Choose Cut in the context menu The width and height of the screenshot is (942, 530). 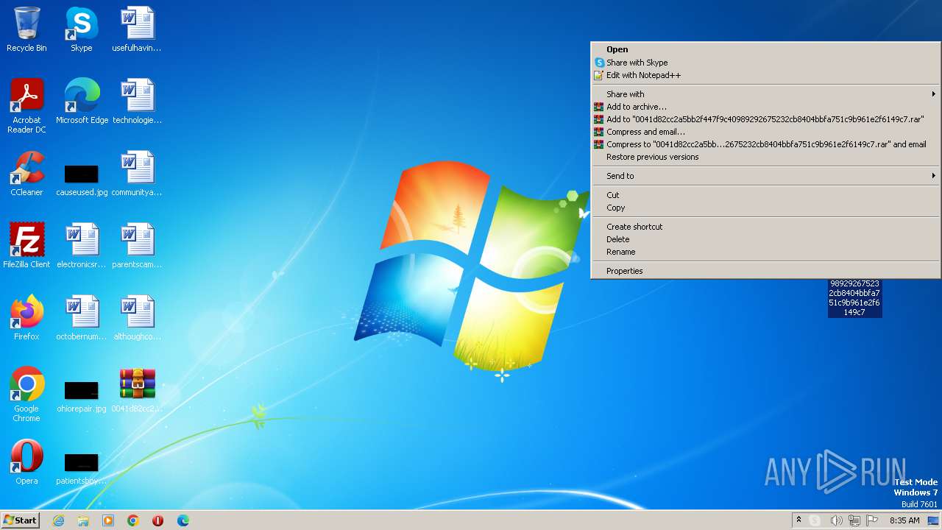tap(765, 195)
